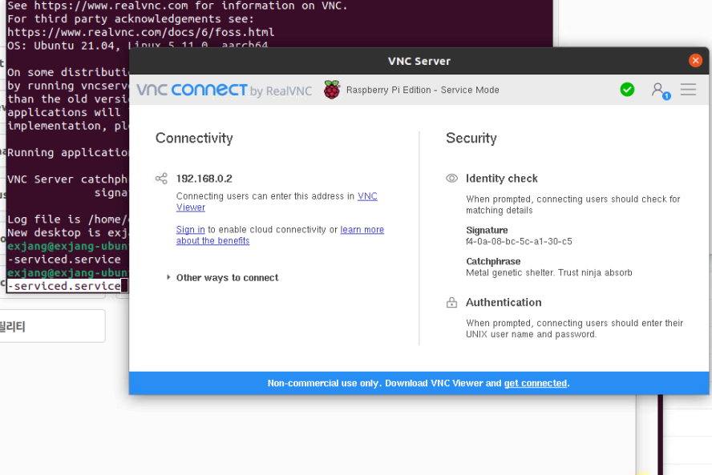Click the Identity check label
This screenshot has height=475, width=712.
(502, 179)
